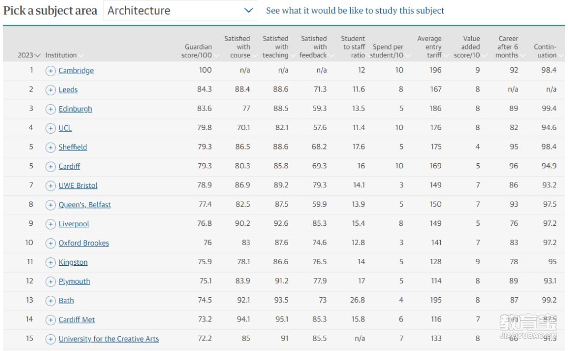The height and width of the screenshot is (351, 568).
Task: Open the Oxford Brookes link
Action: click(x=84, y=243)
